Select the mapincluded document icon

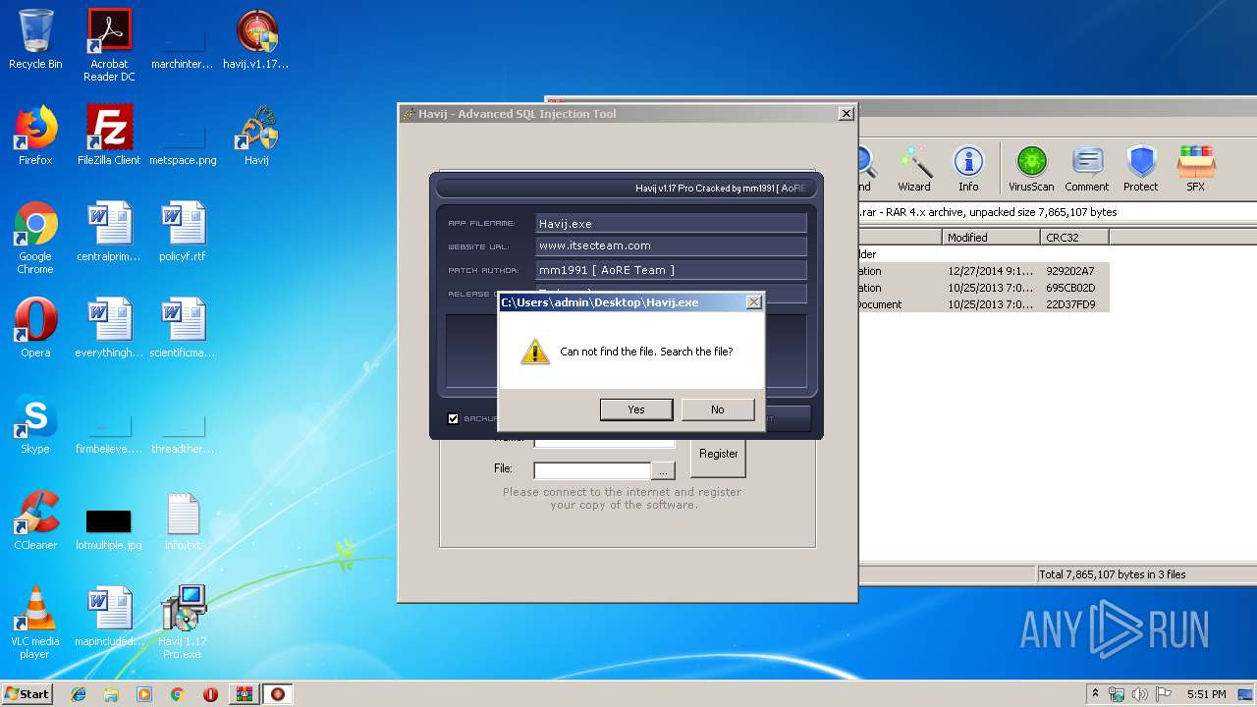[x=109, y=617]
